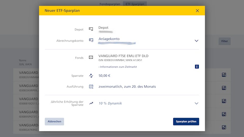Click the Depot value text
This screenshot has height=137, width=244.
[103, 27]
